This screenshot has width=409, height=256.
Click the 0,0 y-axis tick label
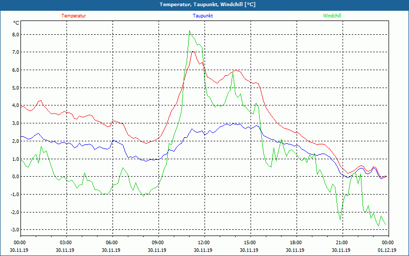point(15,177)
